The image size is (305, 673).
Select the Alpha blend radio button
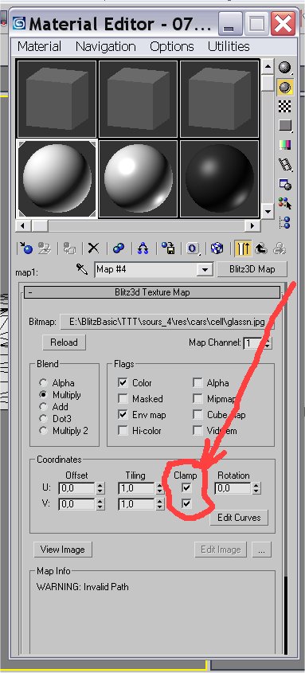click(x=43, y=383)
